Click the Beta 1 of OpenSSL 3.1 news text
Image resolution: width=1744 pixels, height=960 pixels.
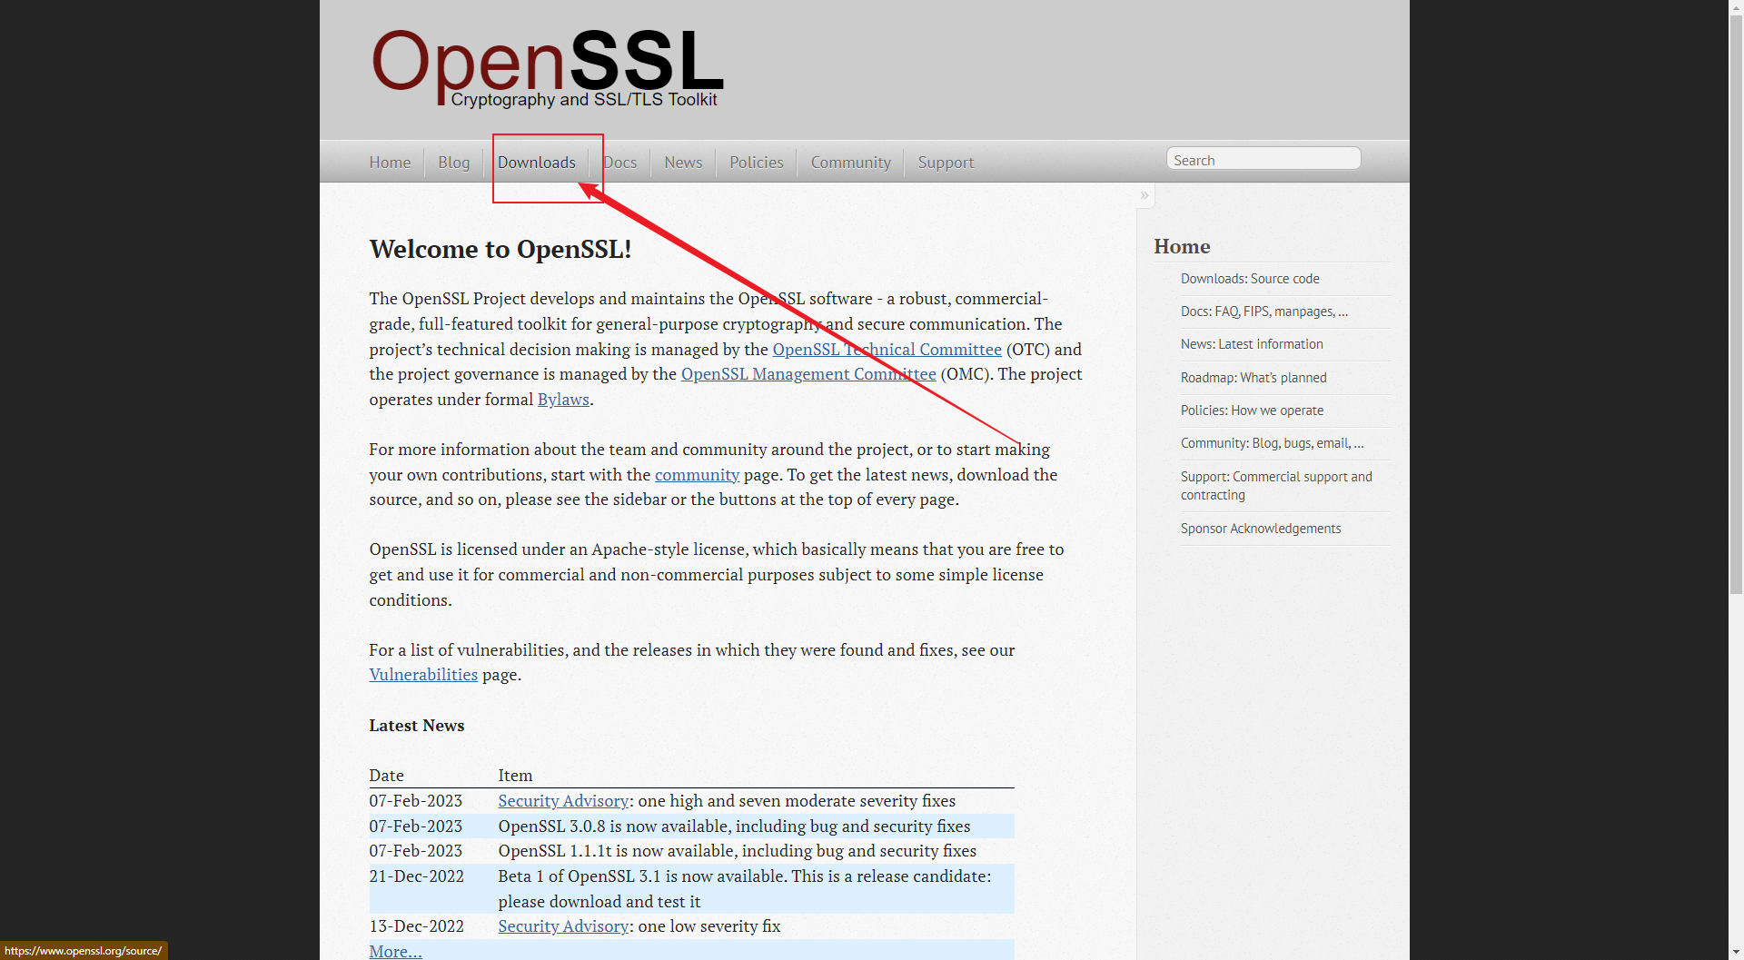click(x=745, y=889)
